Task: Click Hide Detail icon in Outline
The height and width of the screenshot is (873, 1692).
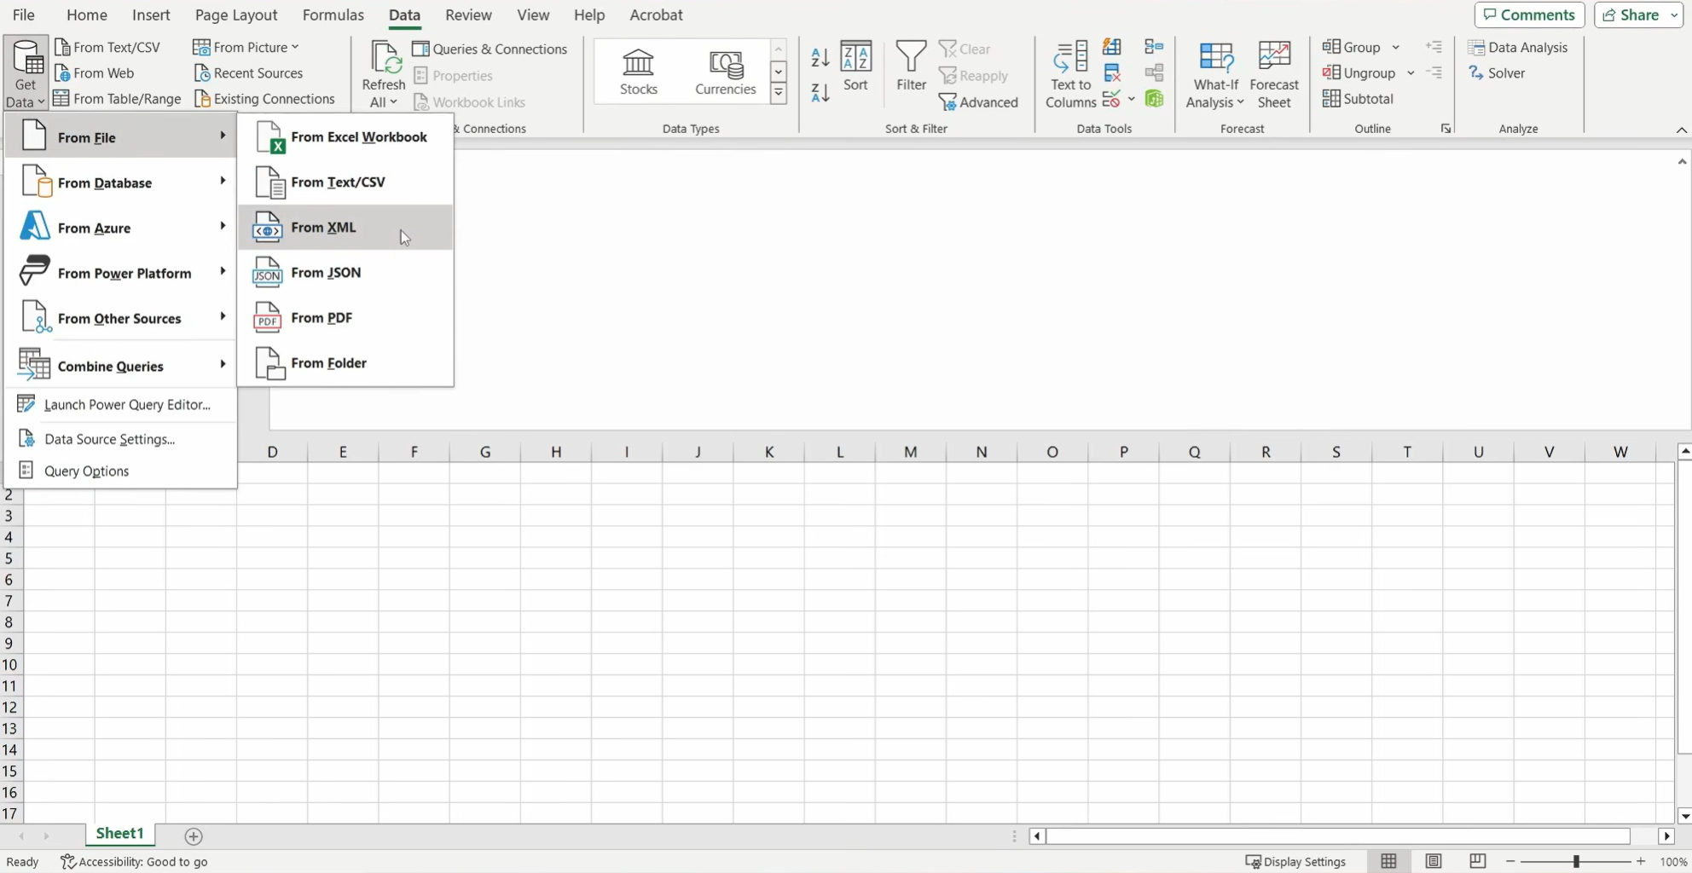Action: (1434, 73)
